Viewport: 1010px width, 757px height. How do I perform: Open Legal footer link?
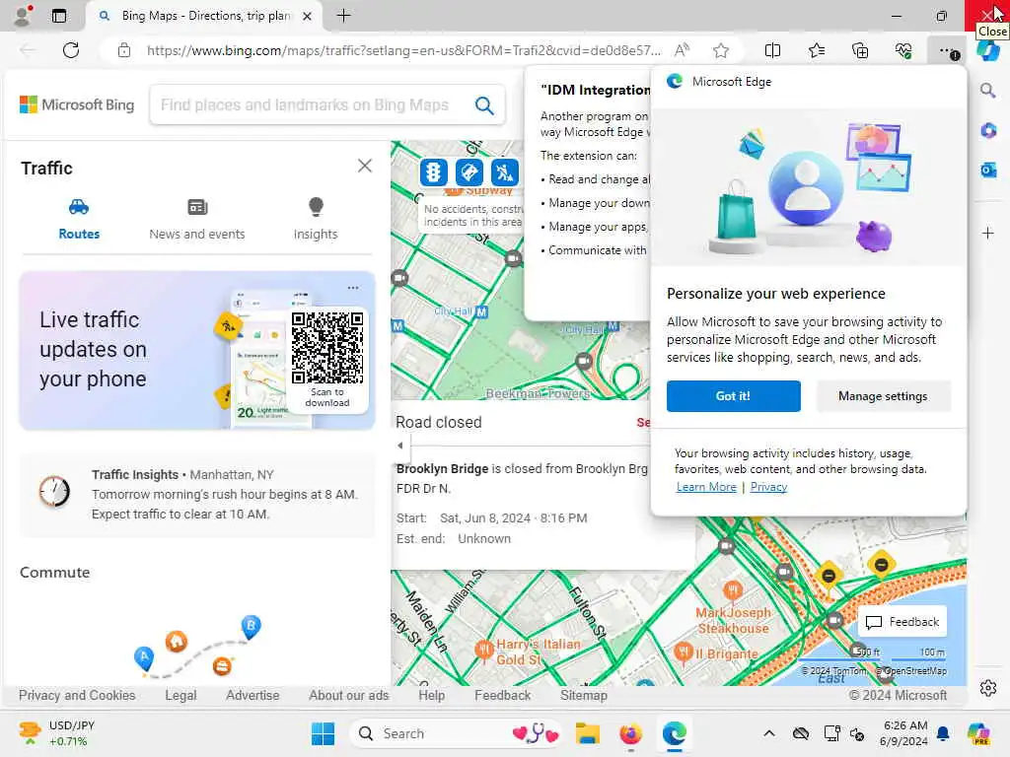point(180,695)
